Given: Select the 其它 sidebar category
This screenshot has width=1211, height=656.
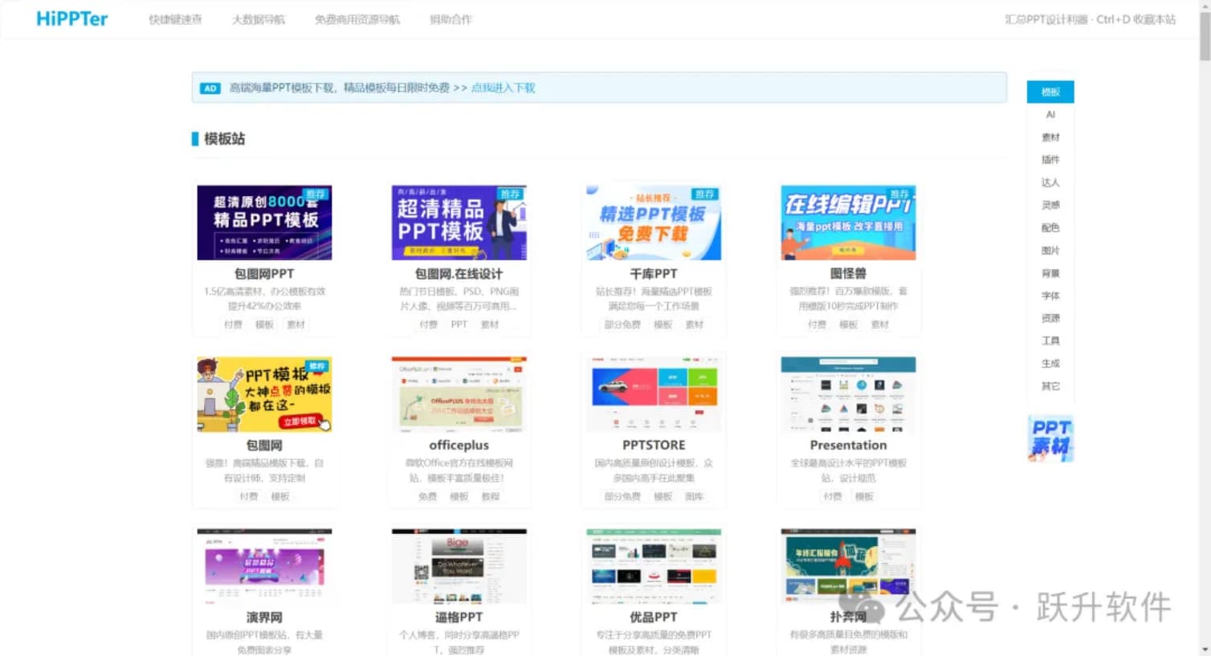Looking at the screenshot, I should (x=1050, y=386).
